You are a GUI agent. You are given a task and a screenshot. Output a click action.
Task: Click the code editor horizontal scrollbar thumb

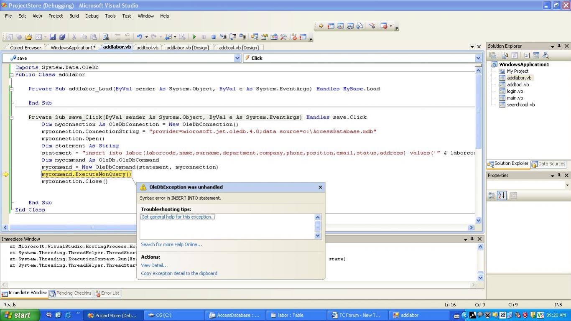[92, 227]
